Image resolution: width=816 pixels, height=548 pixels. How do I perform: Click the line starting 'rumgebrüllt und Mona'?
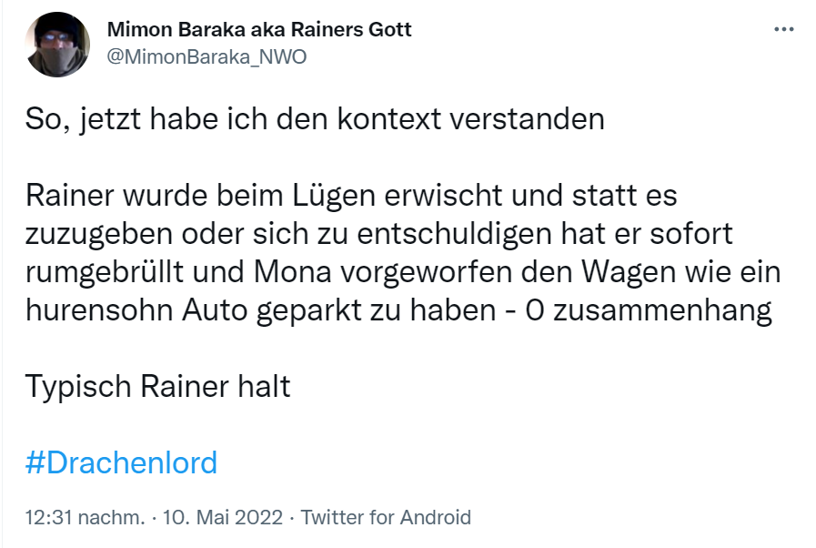click(x=403, y=272)
